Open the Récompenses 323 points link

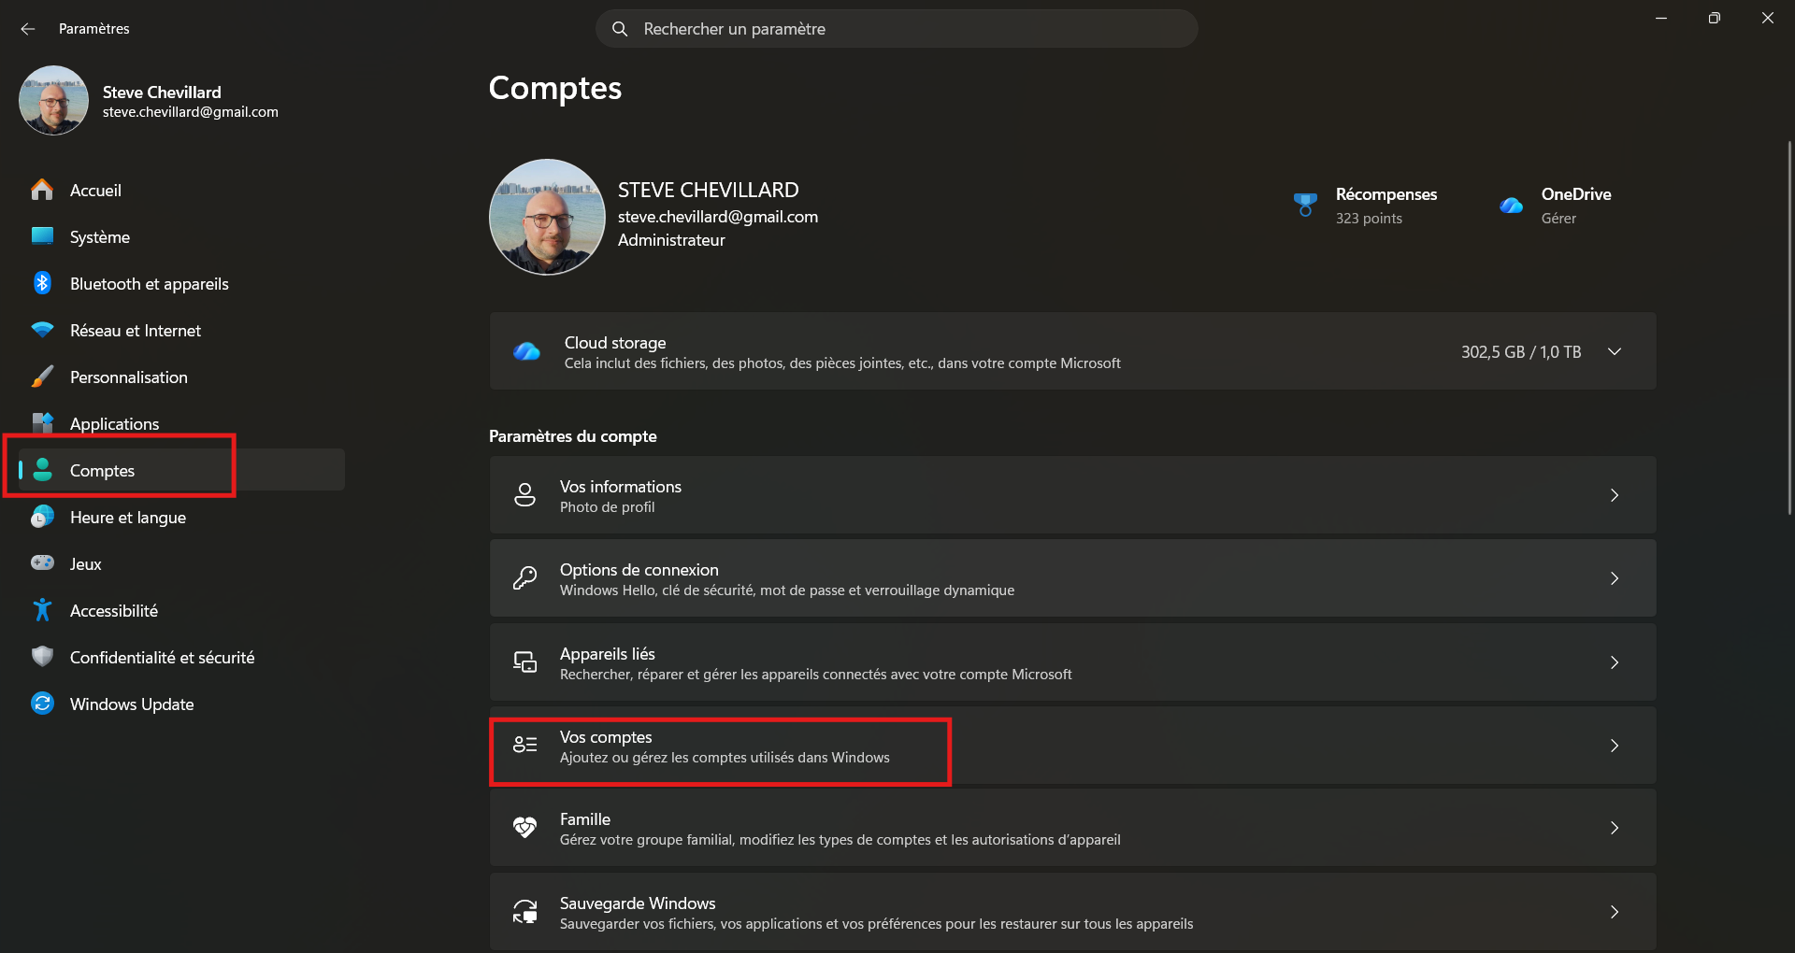click(x=1365, y=206)
